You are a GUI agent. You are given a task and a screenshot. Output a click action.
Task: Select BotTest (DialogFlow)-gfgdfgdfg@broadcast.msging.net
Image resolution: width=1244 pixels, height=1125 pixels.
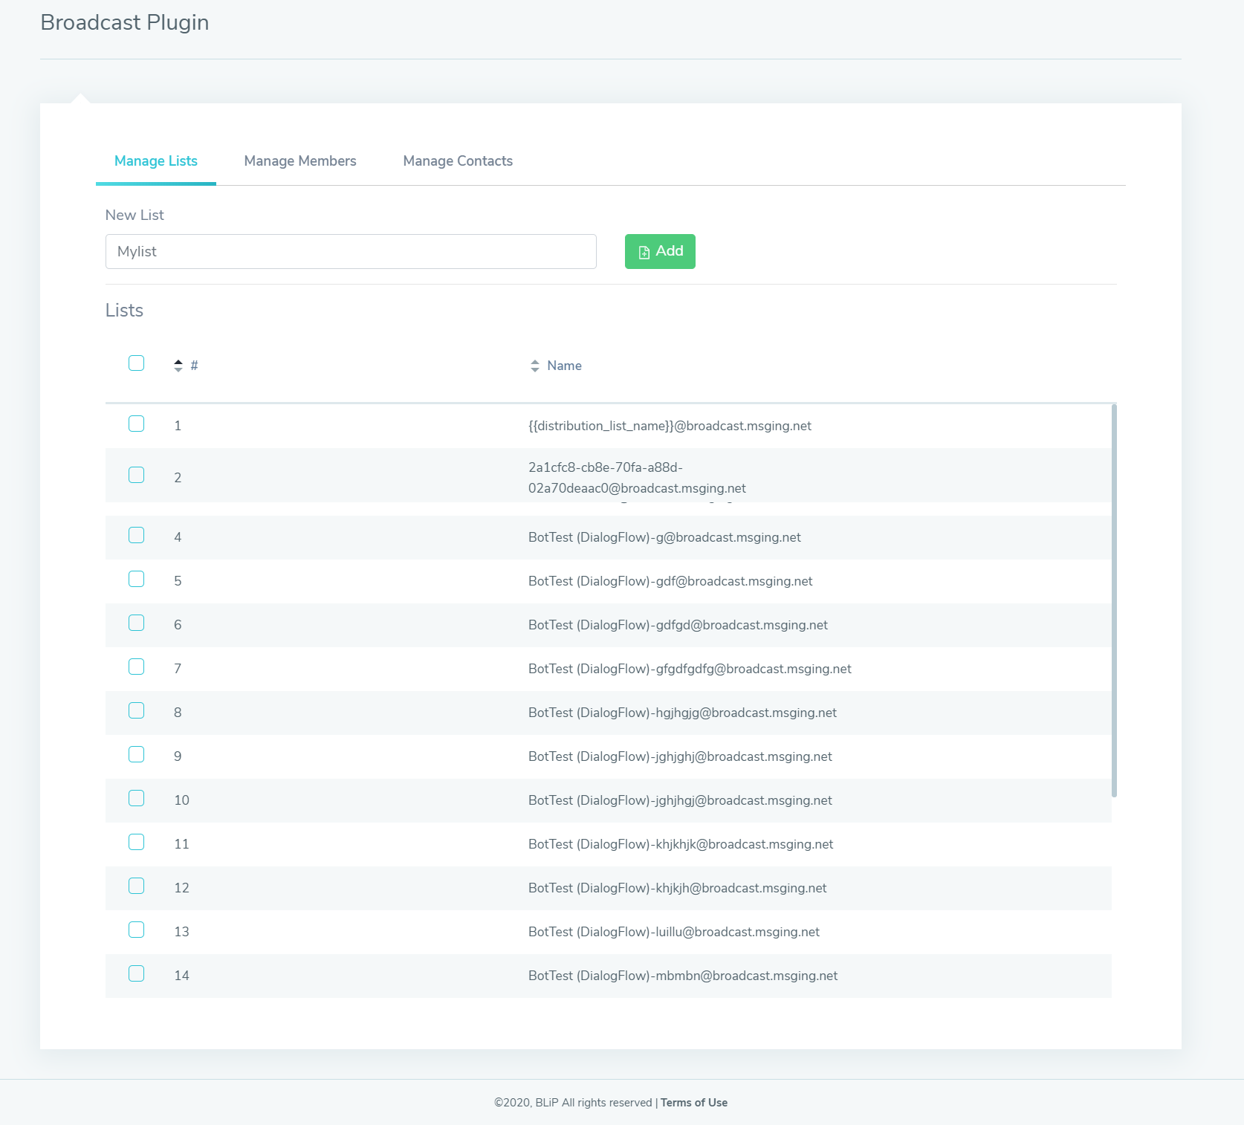690,669
